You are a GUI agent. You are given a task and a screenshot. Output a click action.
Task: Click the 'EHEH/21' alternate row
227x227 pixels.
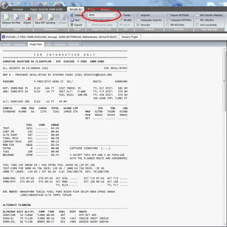point(56,218)
